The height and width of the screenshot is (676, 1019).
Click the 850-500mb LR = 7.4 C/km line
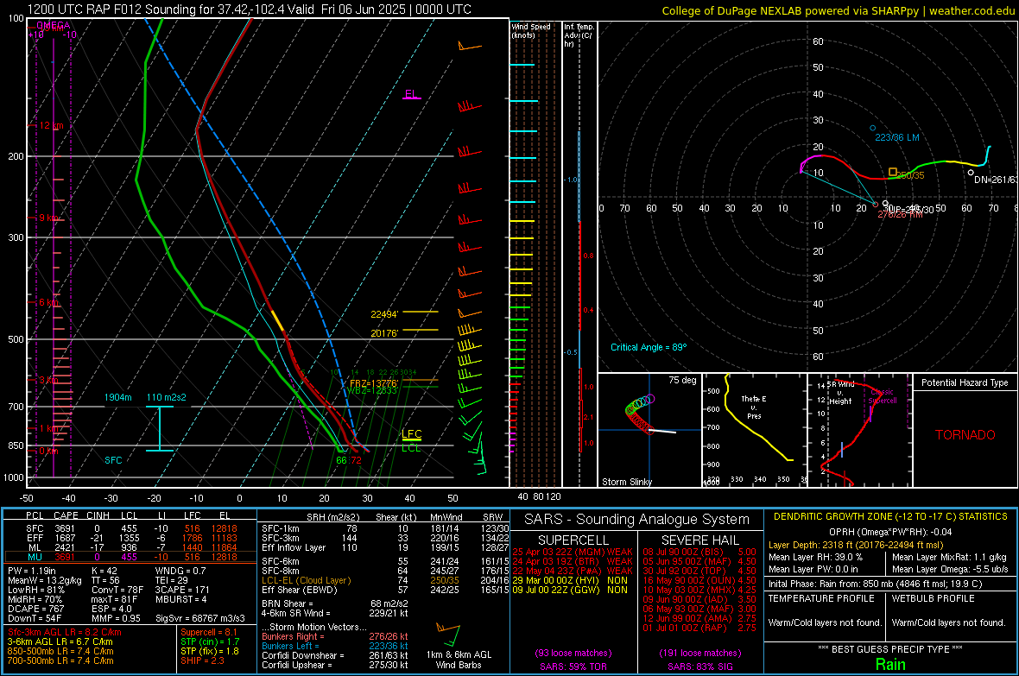click(60, 651)
